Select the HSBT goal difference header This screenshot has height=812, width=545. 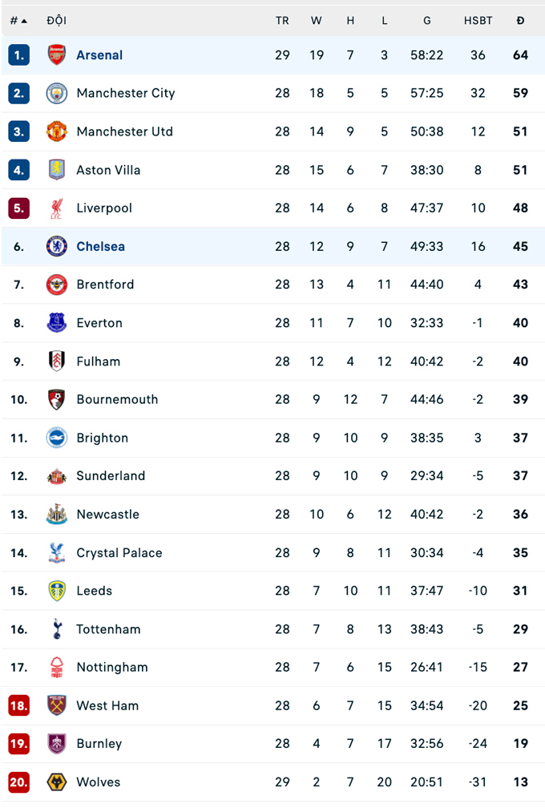click(478, 21)
